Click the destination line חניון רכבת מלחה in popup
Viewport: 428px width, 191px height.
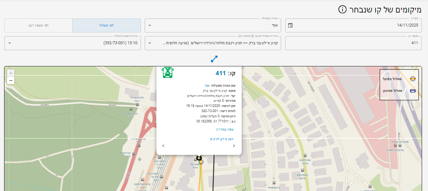[x=211, y=96]
